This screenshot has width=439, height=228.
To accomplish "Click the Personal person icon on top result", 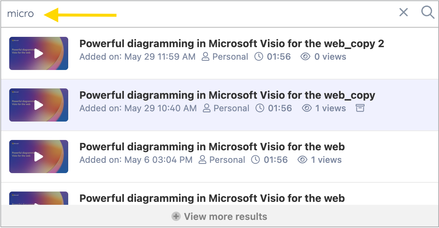I will (x=205, y=57).
